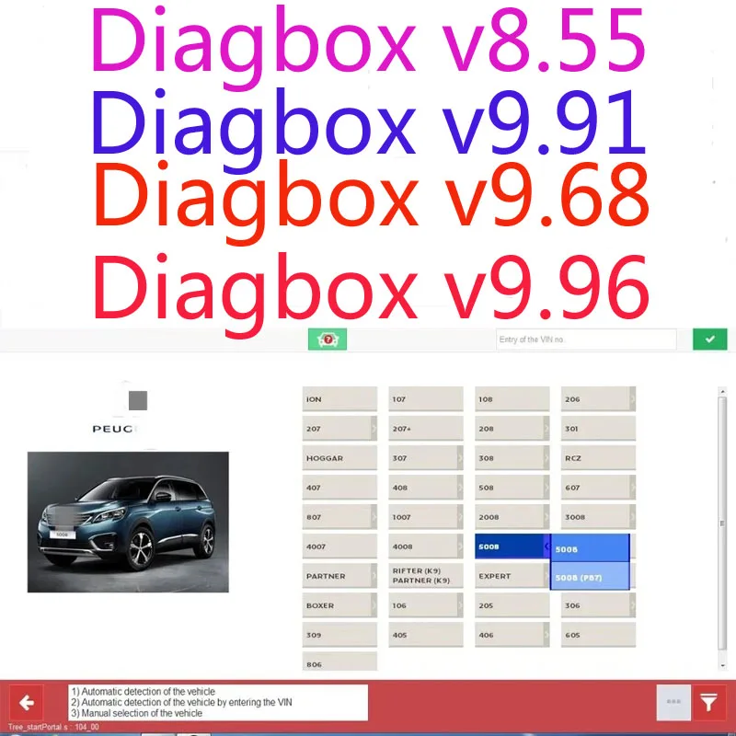Expand the 508 model chevron
The width and height of the screenshot is (736, 736).
pyautogui.click(x=546, y=487)
